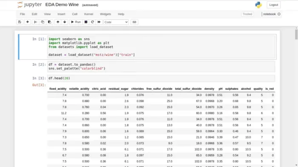Click the free_sulfur_dioxide column header
Screen dimensions: 298x167
(x=159, y=89)
